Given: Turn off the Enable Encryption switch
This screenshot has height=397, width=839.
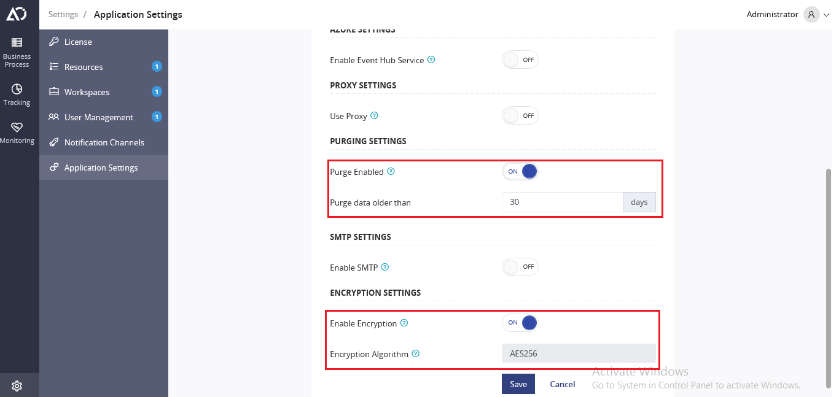Looking at the screenshot, I should [x=520, y=323].
